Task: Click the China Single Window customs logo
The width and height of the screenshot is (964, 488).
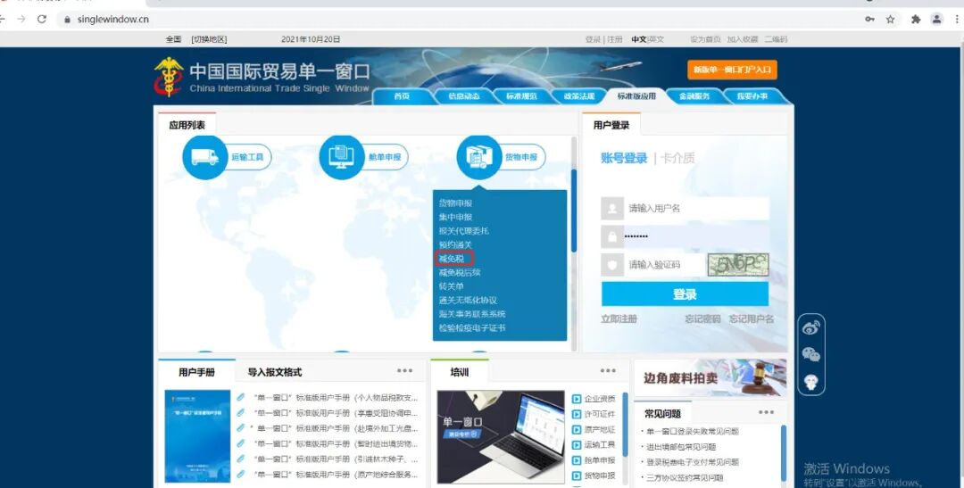Action: 169,78
